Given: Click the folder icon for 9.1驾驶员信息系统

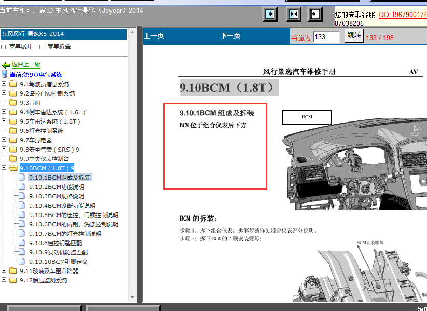Looking at the screenshot, I should coord(13,84).
